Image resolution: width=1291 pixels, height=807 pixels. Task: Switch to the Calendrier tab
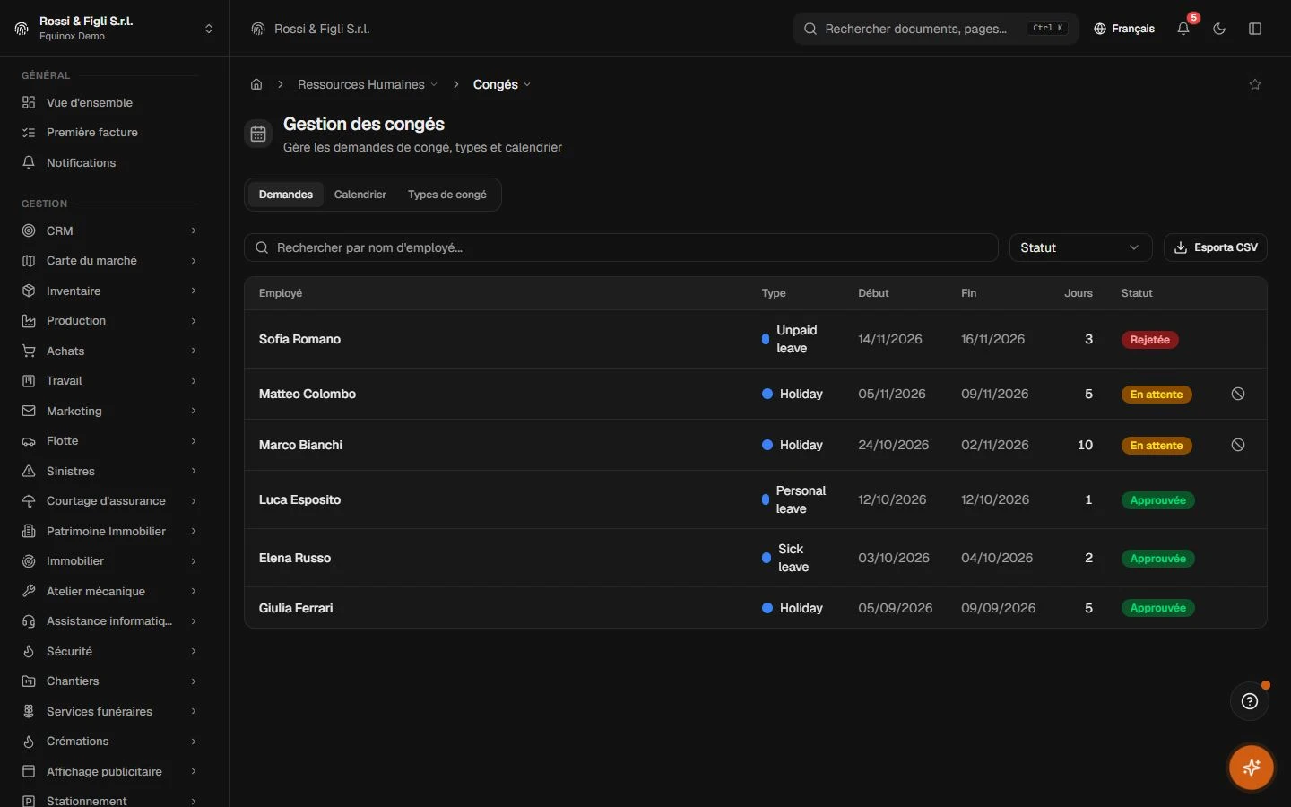point(360,195)
